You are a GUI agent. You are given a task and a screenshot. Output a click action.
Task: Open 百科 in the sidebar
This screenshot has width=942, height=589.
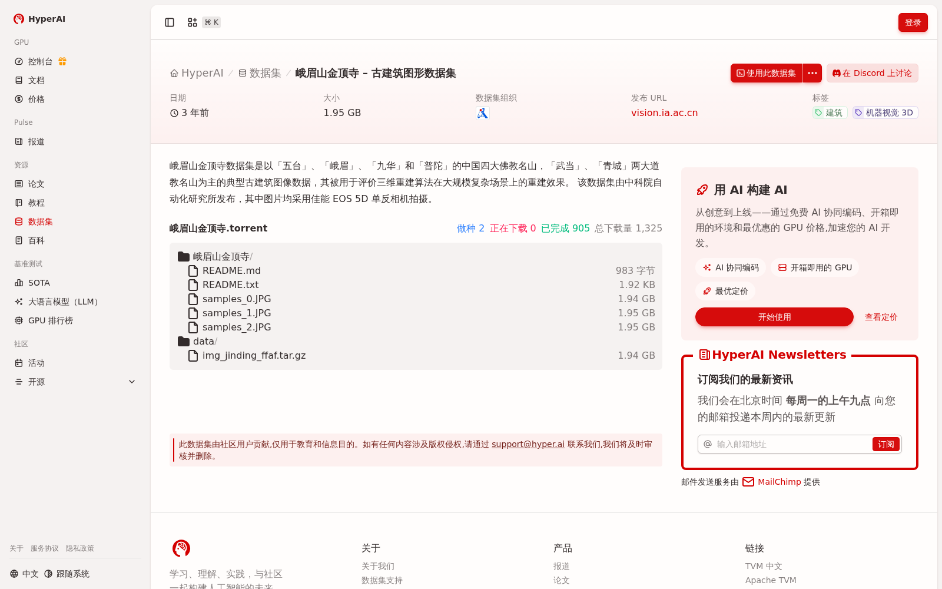pyautogui.click(x=37, y=240)
